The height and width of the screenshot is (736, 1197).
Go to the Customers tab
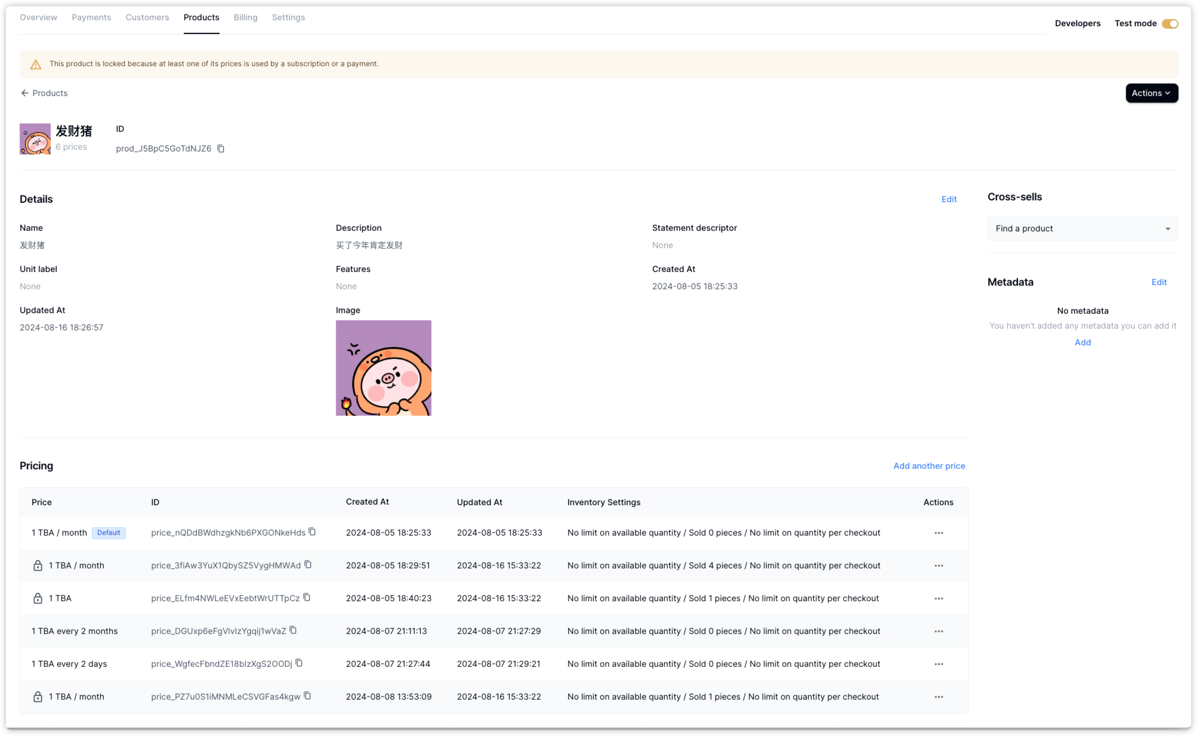147,17
